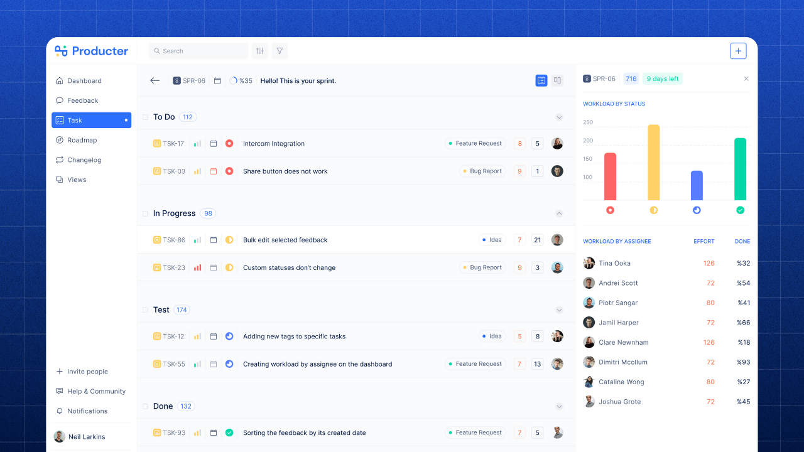804x452 pixels.
Task: Switch to the list view icon
Action: [541, 80]
